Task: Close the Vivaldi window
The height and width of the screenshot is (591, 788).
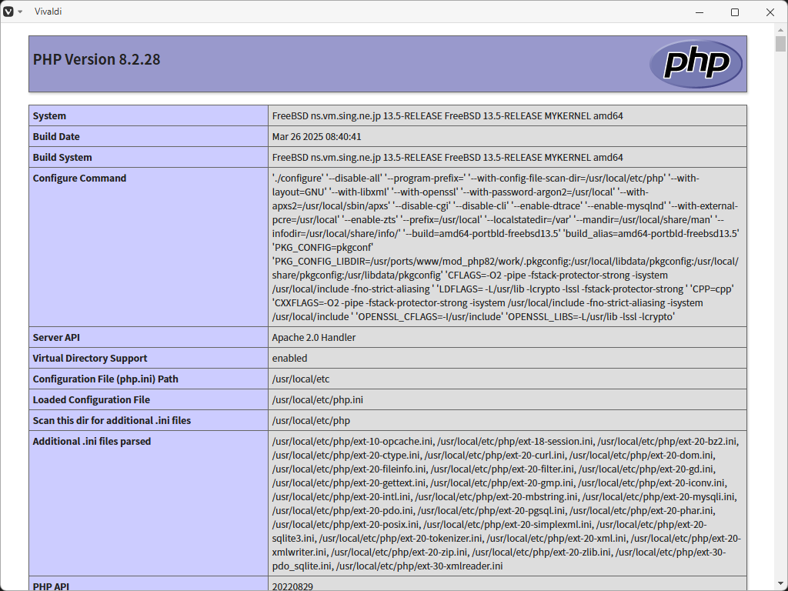Action: coord(770,12)
